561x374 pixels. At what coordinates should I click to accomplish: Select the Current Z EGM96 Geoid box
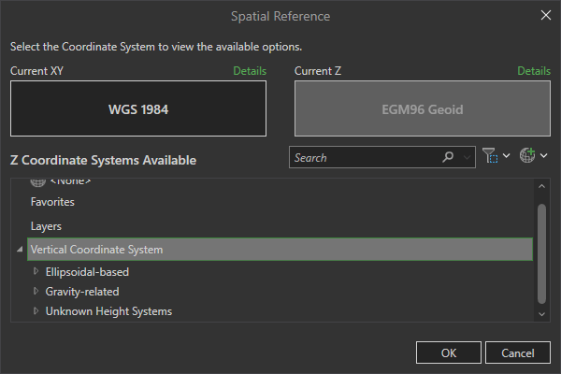pyautogui.click(x=423, y=108)
